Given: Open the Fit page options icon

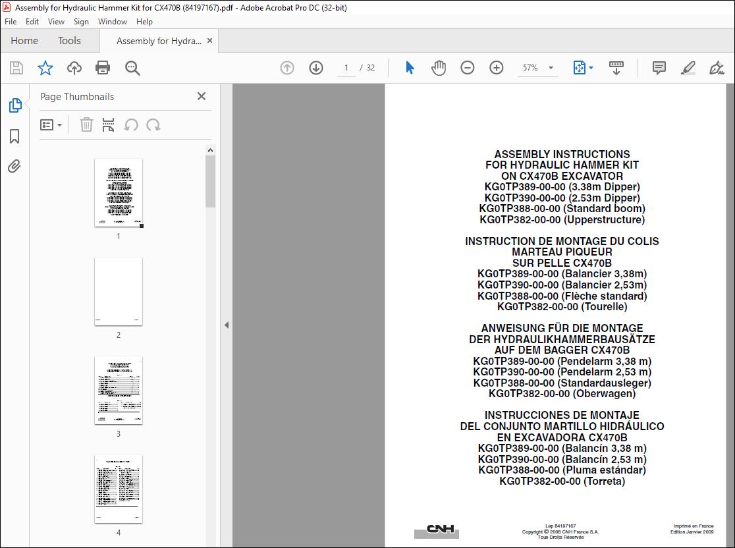Looking at the screenshot, I should 583,68.
